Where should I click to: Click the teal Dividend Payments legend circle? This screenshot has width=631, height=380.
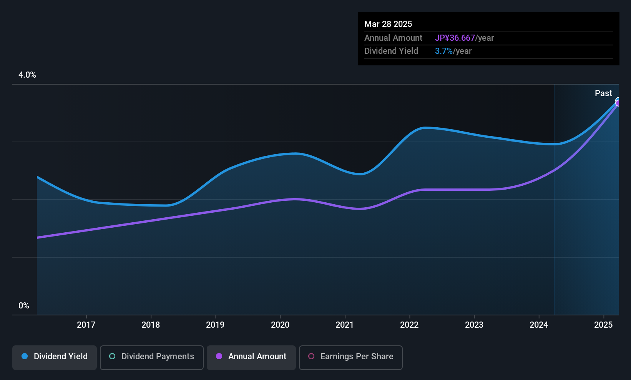(112, 356)
